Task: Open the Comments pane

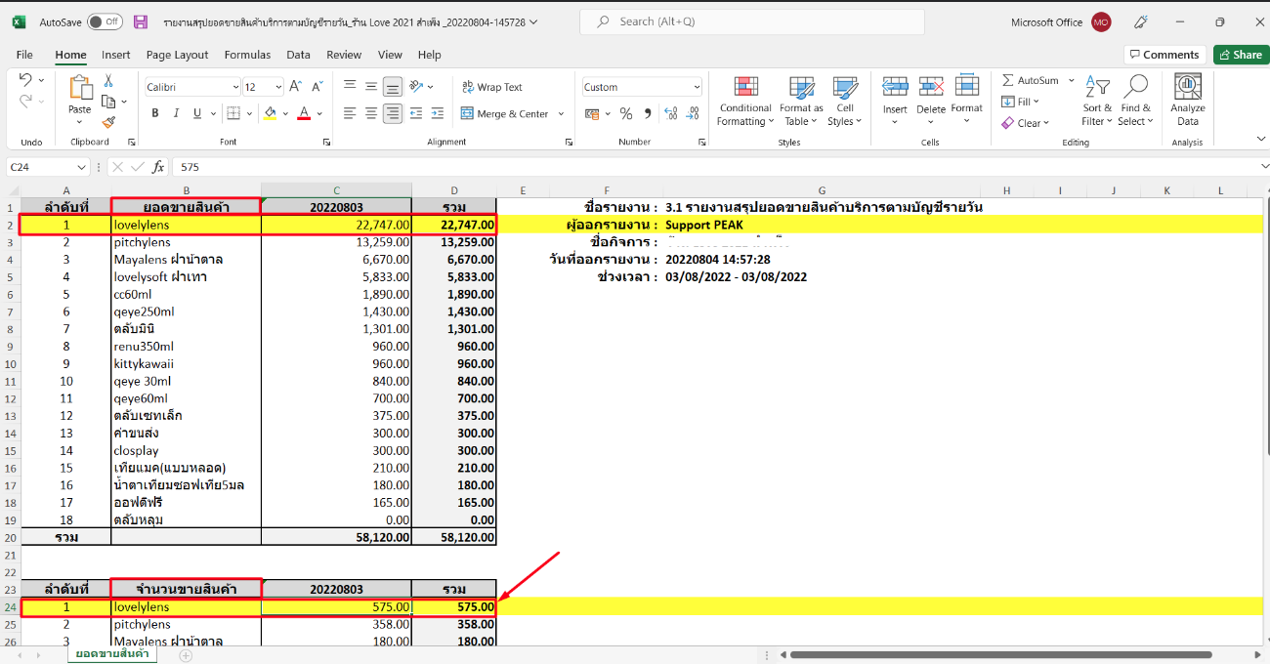Action: [x=1164, y=55]
